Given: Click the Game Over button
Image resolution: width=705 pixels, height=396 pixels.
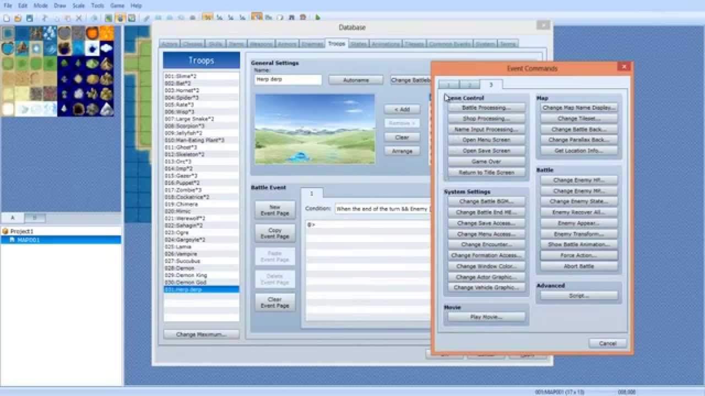Looking at the screenshot, I should 486,162.
